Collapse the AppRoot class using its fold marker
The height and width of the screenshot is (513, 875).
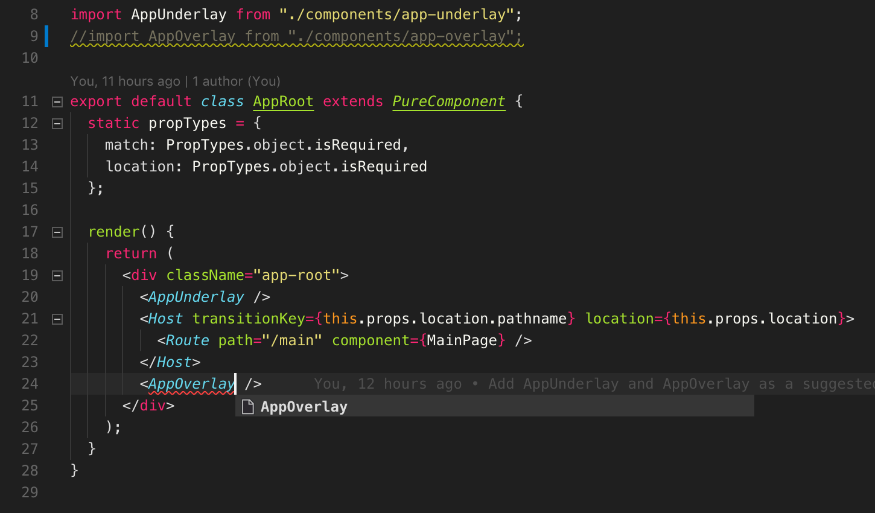57,101
